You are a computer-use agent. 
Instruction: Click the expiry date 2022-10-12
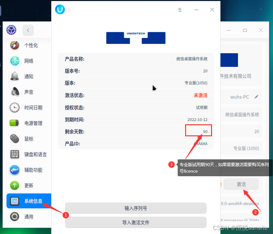197,119
